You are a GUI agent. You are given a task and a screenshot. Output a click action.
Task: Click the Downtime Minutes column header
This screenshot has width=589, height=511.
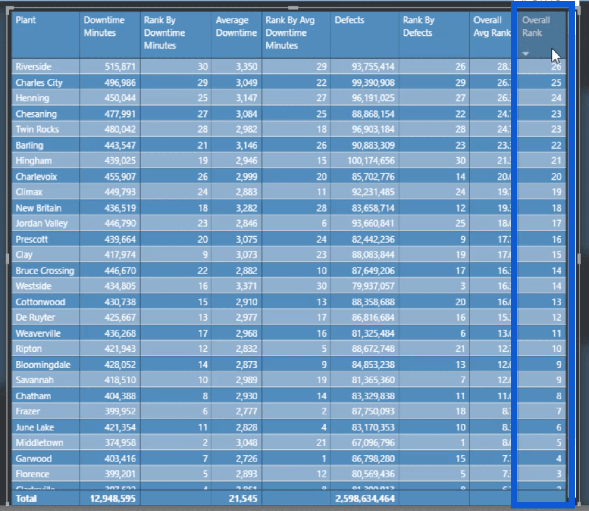[x=104, y=26]
